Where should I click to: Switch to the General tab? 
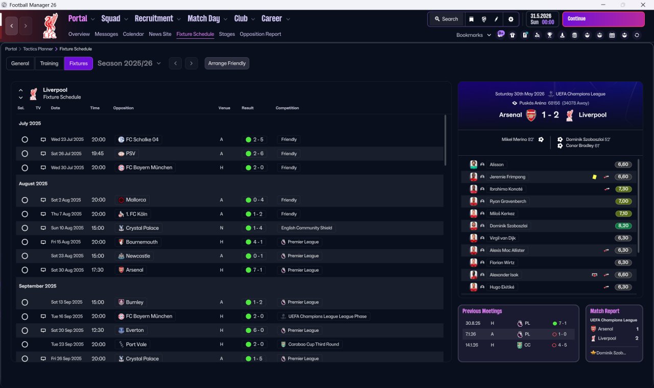coord(20,63)
